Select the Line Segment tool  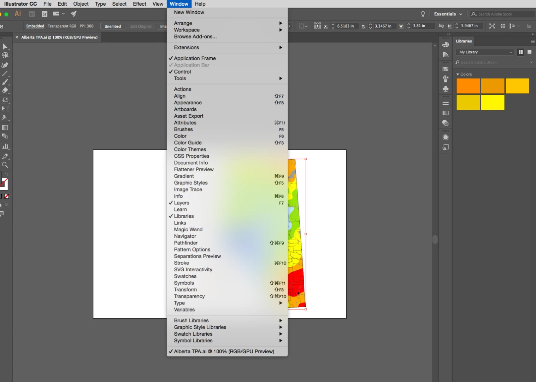5,74
